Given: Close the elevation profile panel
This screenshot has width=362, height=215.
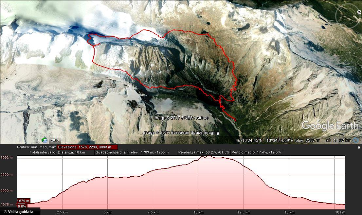Looking at the screenshot, I should pyautogui.click(x=359, y=147).
